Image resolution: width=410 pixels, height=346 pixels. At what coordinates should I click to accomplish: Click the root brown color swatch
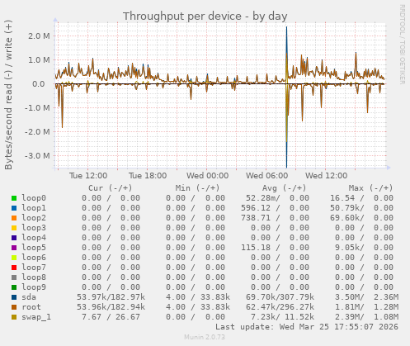pyautogui.click(x=14, y=307)
